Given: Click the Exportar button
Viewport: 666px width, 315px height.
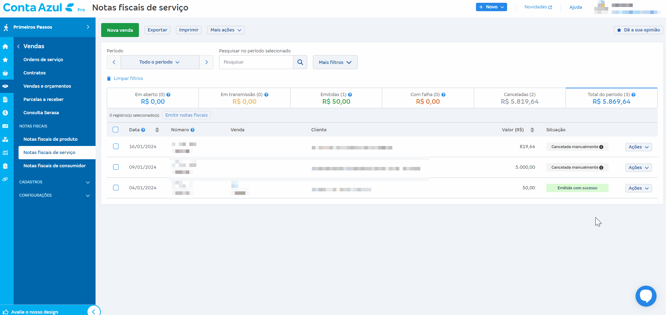Looking at the screenshot, I should [157, 30].
